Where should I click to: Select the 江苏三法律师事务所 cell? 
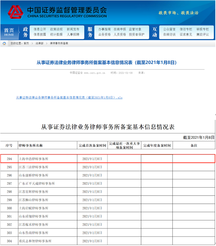coord(48,167)
